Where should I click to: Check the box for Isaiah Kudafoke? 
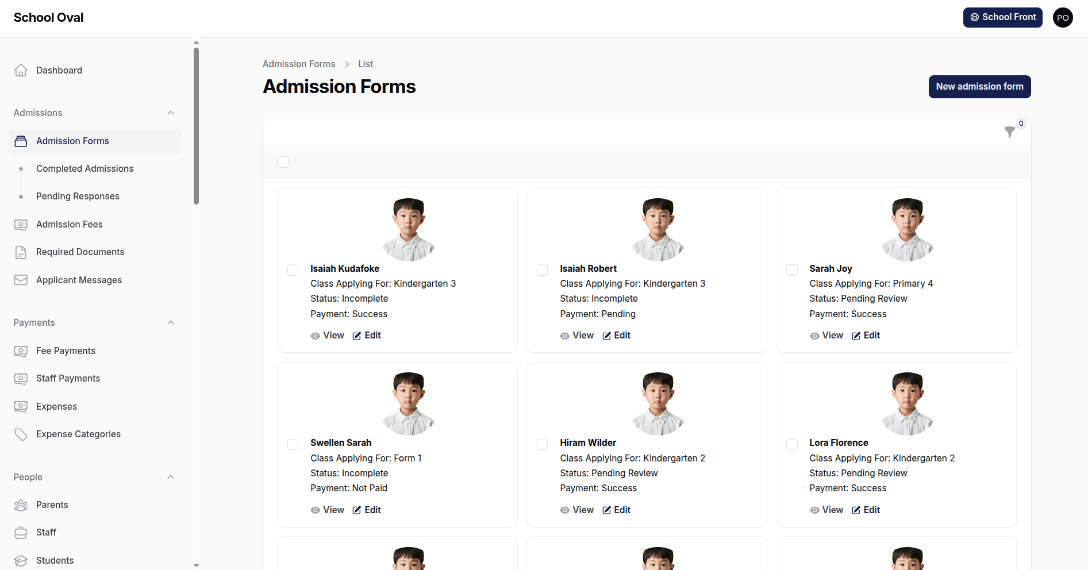(293, 270)
